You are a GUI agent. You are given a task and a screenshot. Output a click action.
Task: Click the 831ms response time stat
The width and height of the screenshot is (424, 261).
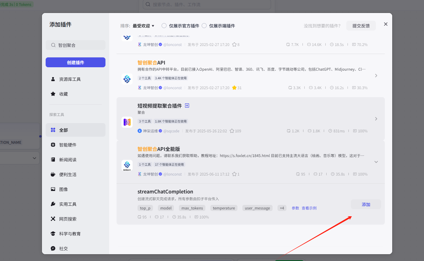pyautogui.click(x=337, y=131)
